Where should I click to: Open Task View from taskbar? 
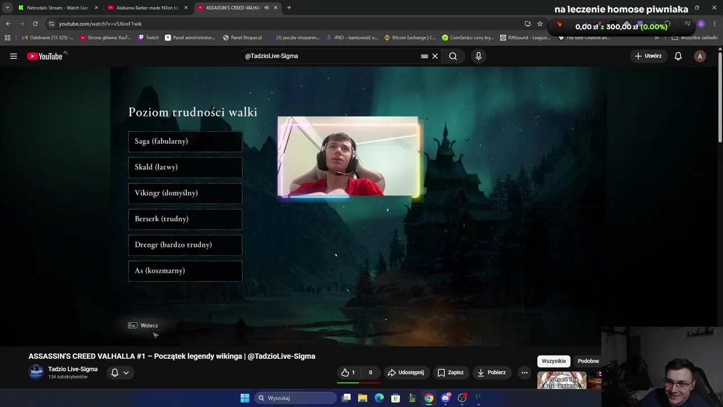(346, 398)
